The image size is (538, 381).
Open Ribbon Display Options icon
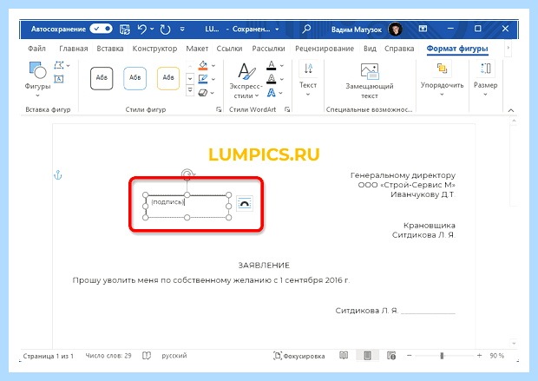423,29
